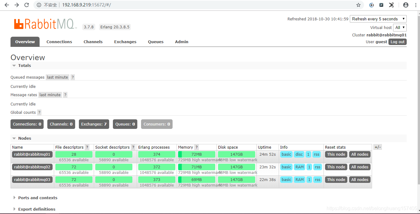
Task: Open the browser profile avatar icon
Action: [406, 5]
